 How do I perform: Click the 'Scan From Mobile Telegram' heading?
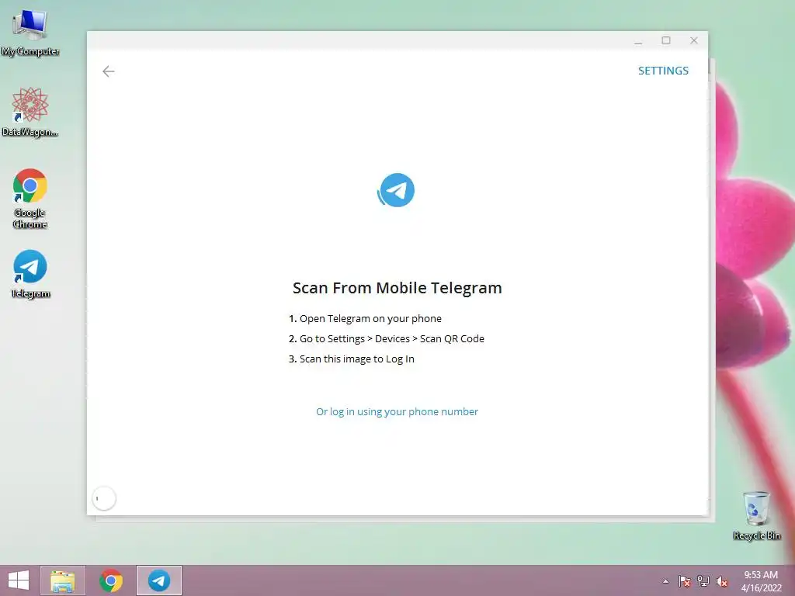tap(397, 288)
